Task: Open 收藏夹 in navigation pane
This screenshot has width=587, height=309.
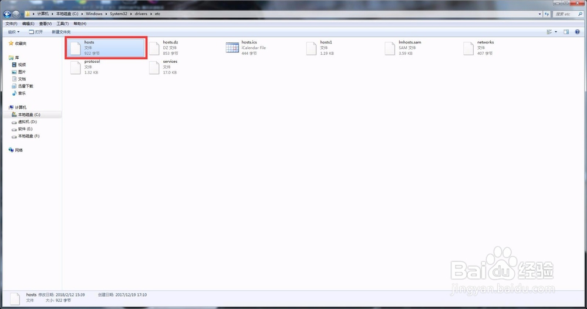Action: coord(21,43)
